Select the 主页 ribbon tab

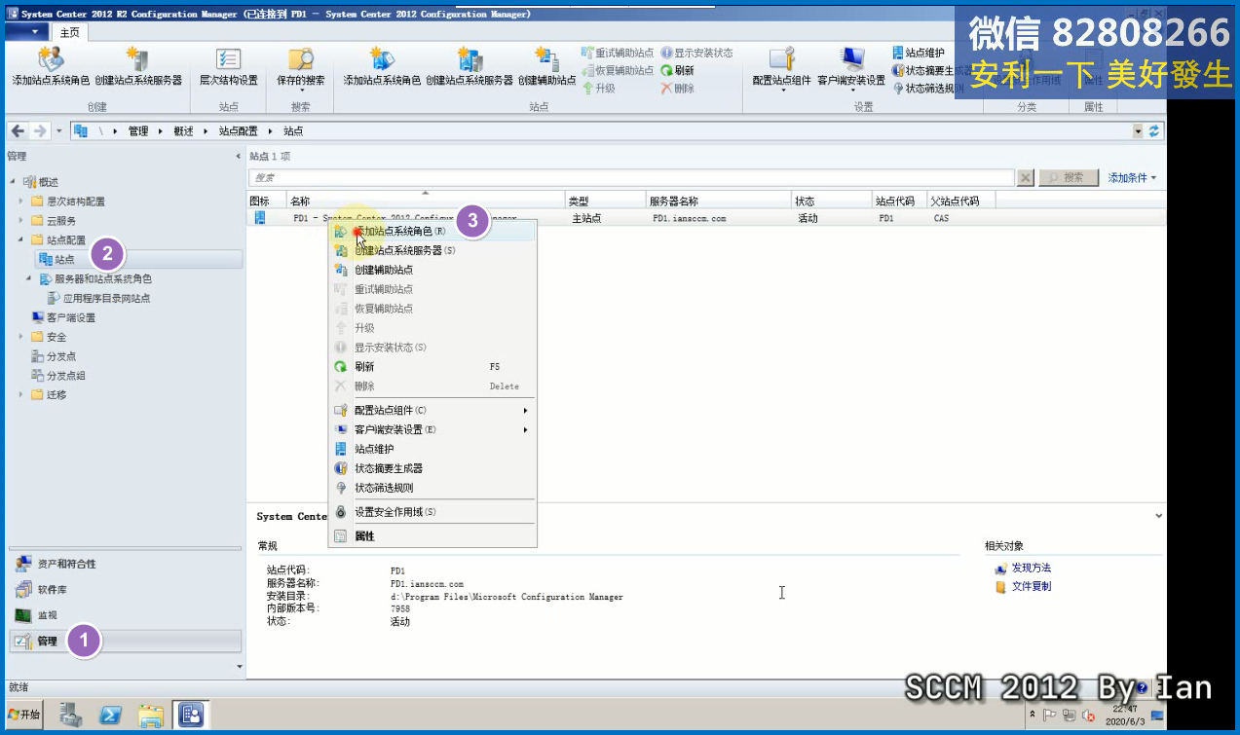click(71, 32)
